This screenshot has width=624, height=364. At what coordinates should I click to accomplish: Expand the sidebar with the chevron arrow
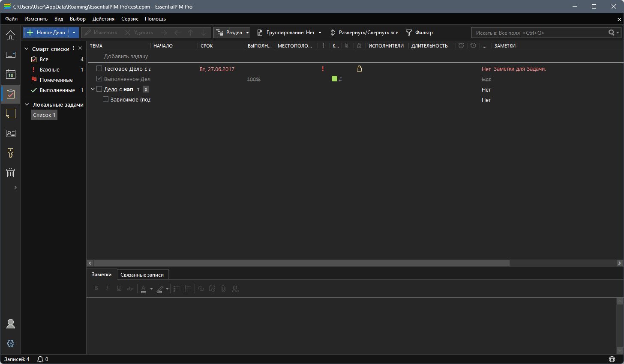tap(15, 187)
